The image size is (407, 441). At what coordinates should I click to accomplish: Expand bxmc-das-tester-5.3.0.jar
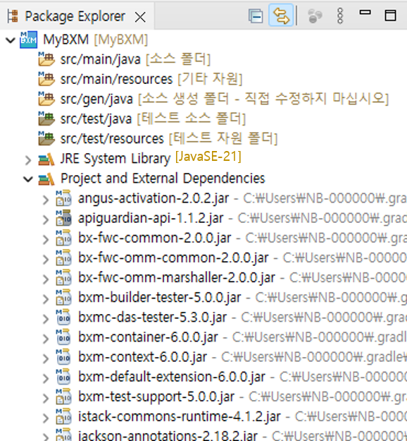46,319
